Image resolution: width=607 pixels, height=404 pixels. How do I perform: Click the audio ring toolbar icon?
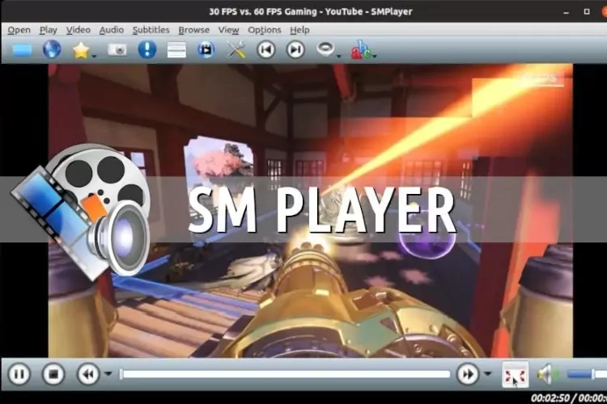coord(325,49)
